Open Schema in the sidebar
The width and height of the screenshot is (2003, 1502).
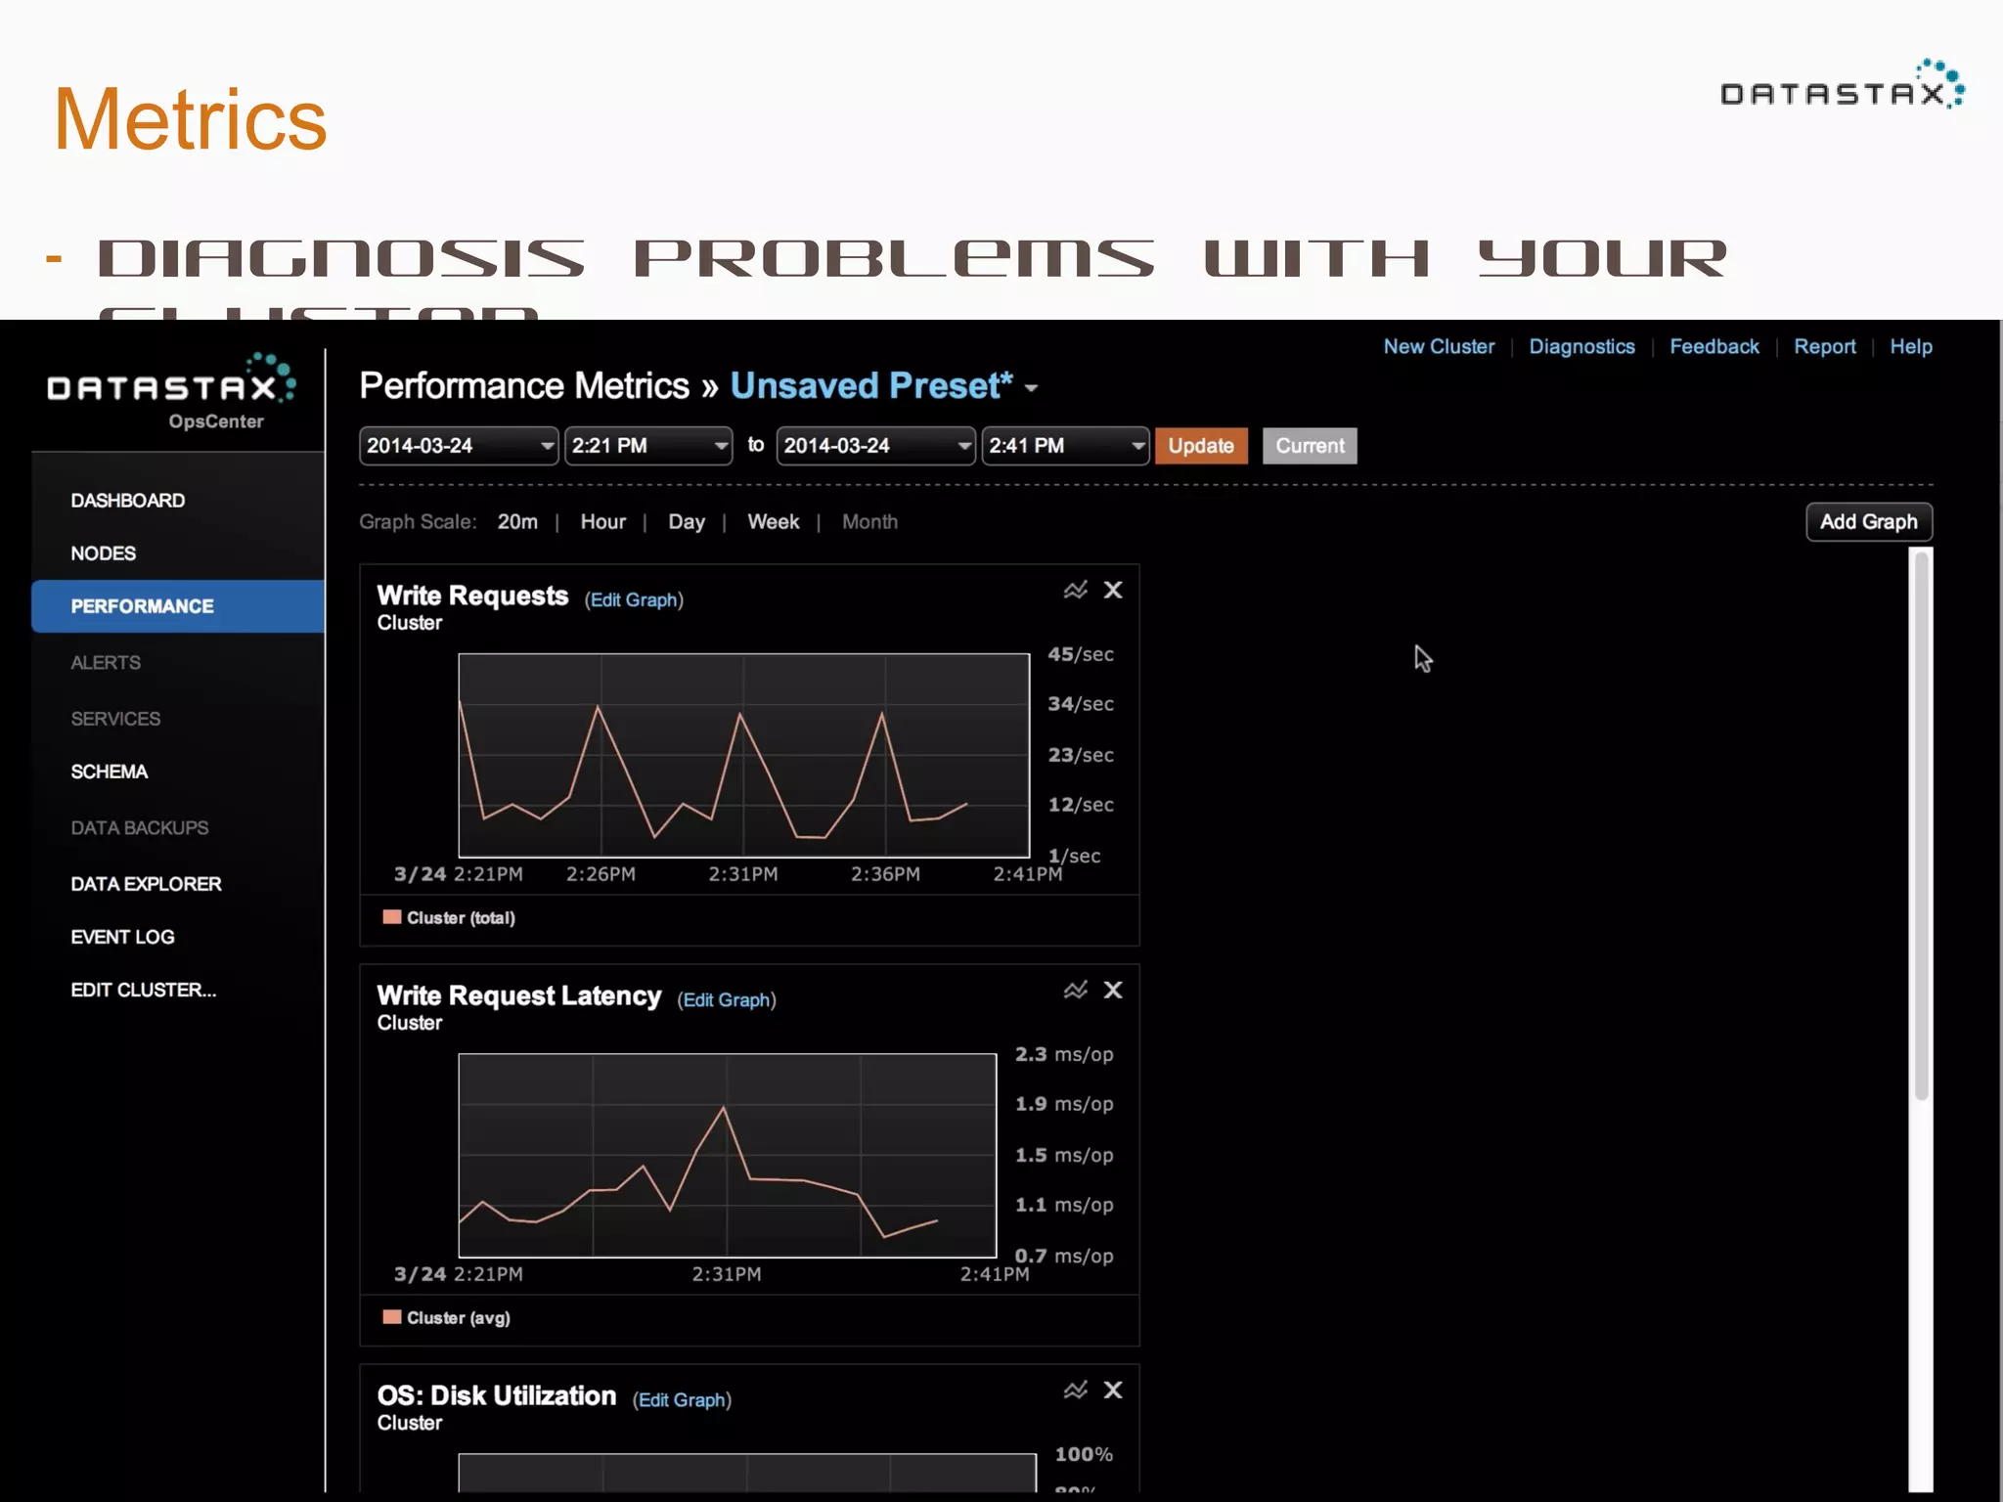(109, 772)
